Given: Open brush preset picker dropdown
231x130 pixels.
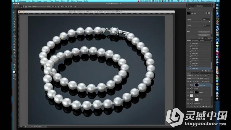Looking at the screenshot, I should point(23,7).
